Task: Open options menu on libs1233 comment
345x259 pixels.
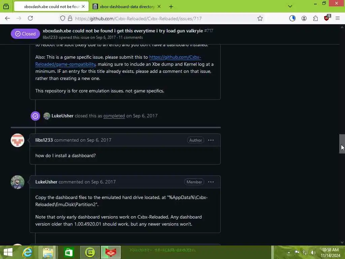Action: 211,140
